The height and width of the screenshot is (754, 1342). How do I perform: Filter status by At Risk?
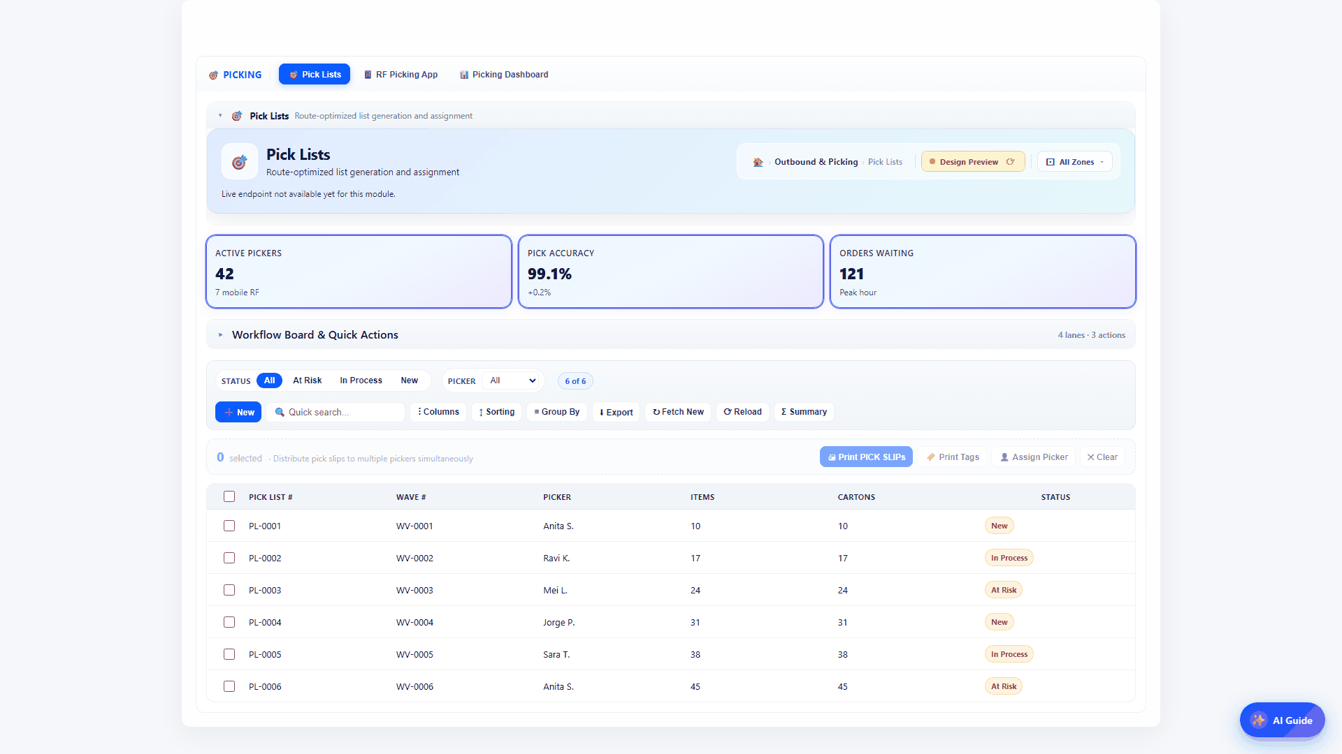(x=307, y=380)
